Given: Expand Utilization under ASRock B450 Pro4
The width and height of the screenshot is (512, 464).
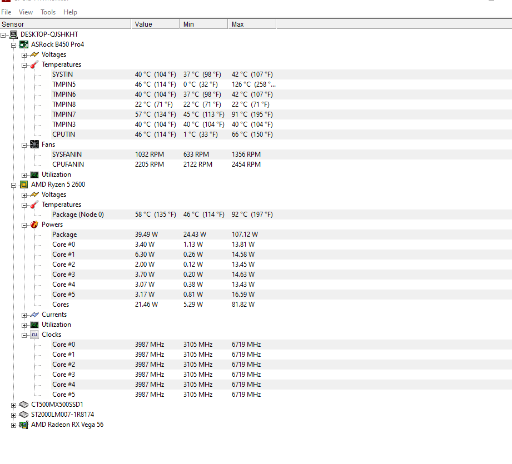Looking at the screenshot, I should 24,175.
